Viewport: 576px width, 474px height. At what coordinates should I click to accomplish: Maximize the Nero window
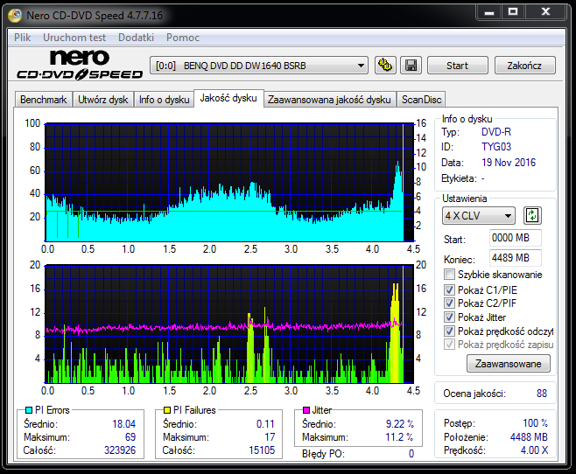513,12
